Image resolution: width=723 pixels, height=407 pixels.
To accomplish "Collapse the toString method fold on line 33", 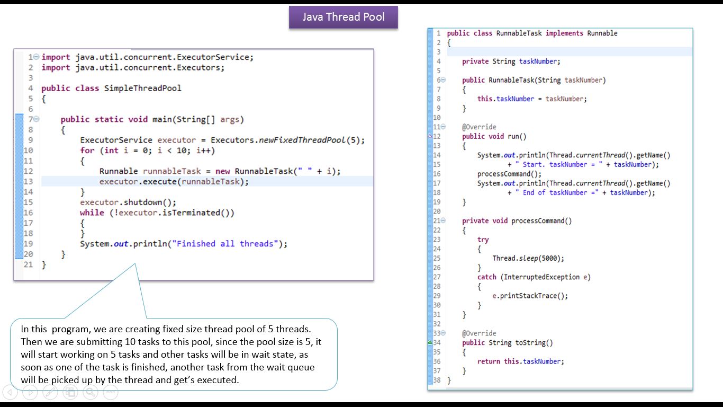I will tap(444, 333).
